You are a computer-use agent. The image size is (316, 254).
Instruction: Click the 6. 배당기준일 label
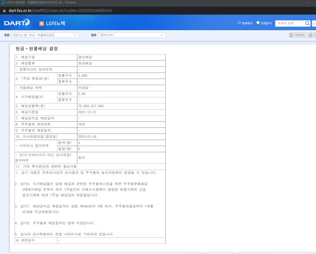(27, 112)
